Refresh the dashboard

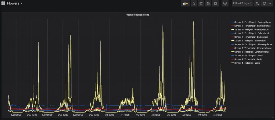coord(265,3)
